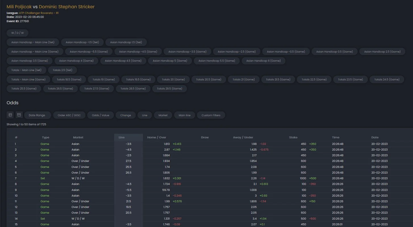
Task: Select the W / D / W market tab
Action: (x=18, y=33)
